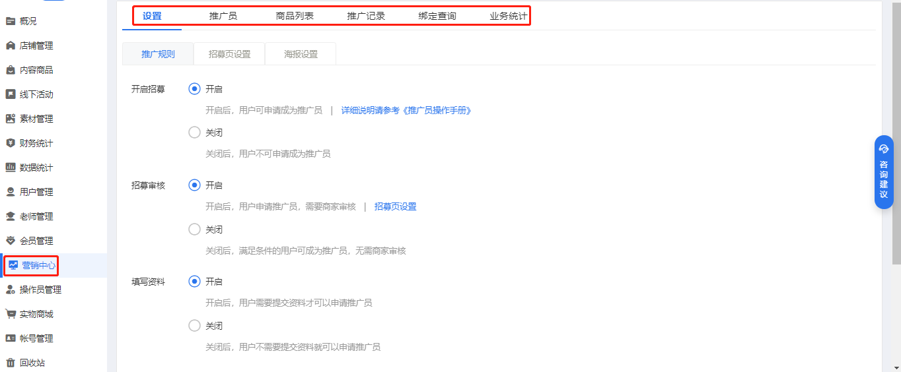
Task: Select the 海报设置 sub-tab
Action: 301,54
